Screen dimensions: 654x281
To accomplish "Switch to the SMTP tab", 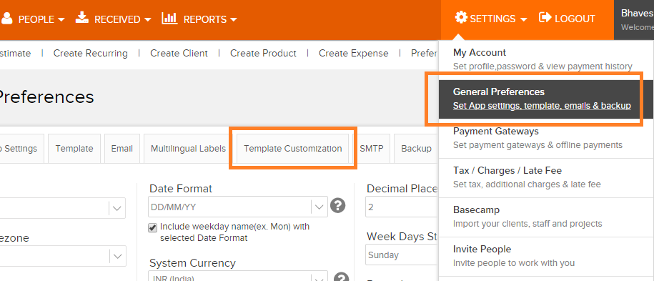I will point(371,149).
